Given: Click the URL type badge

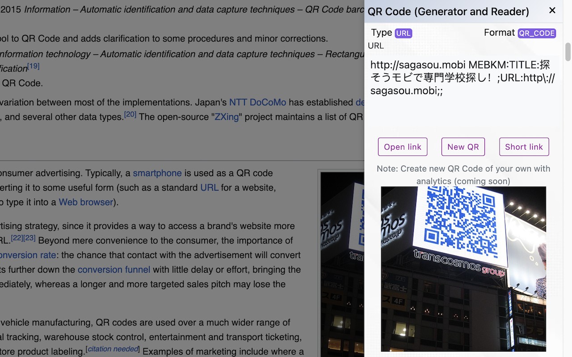Looking at the screenshot, I should (404, 33).
